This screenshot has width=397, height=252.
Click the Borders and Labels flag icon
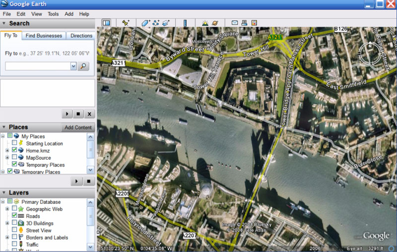point(21,237)
